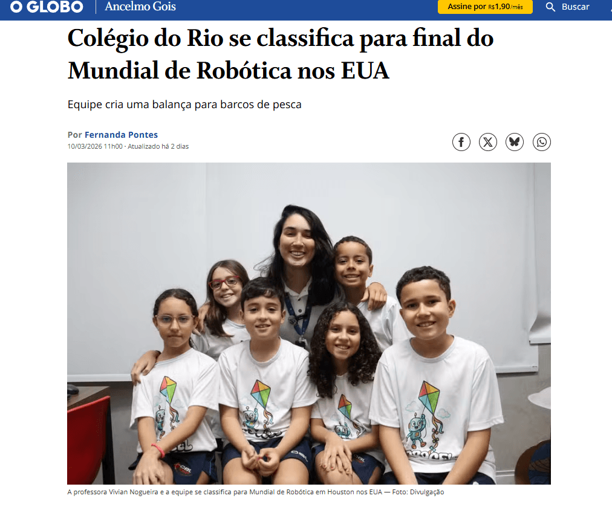612x510 pixels.
Task: Click the Atualizado há 2 dias text
Action: click(x=158, y=146)
